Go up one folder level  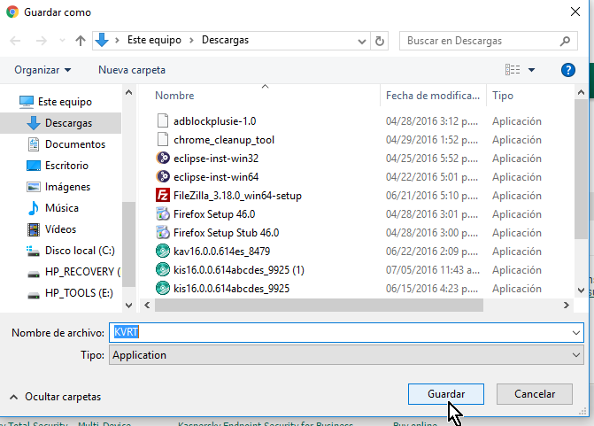coord(81,41)
